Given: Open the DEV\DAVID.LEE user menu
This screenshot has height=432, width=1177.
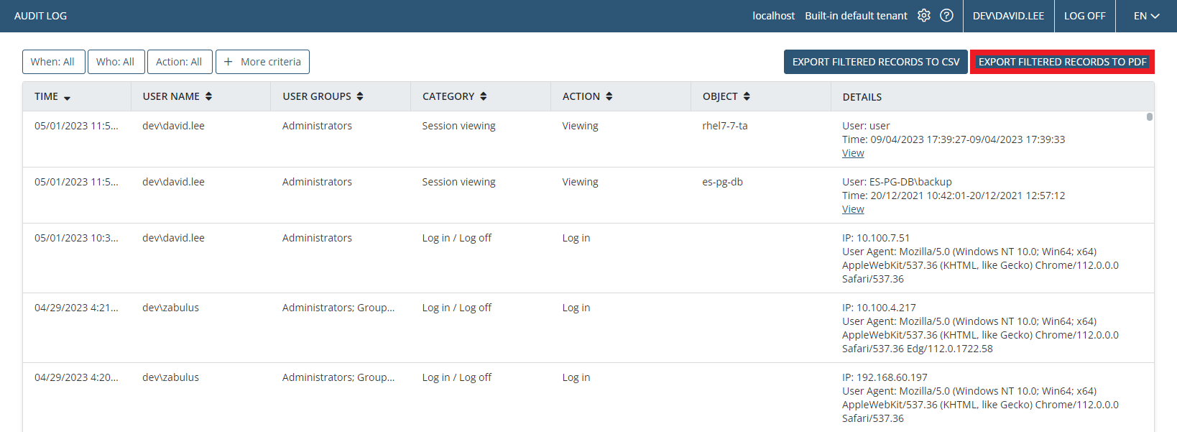Looking at the screenshot, I should (x=1008, y=16).
